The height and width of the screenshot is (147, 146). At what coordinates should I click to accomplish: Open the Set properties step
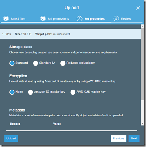coord(94,19)
